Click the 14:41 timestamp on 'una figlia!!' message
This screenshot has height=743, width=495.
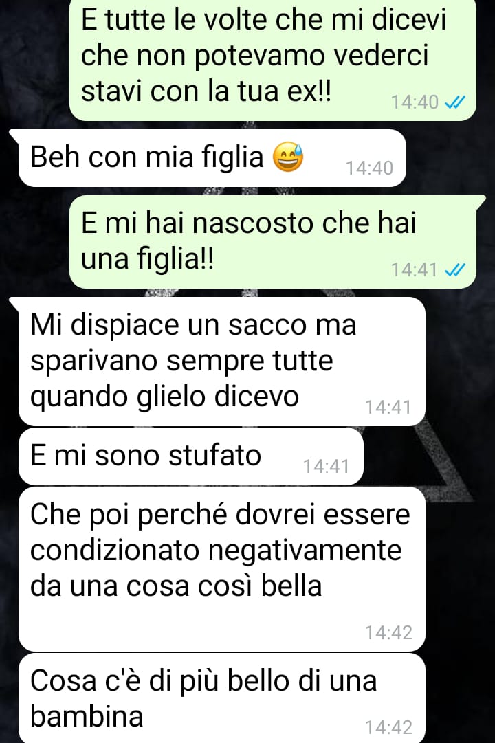[x=415, y=269]
